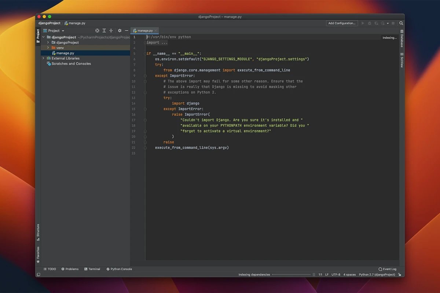
Task: Collapse the djangoProject root node
Action: 43,37
